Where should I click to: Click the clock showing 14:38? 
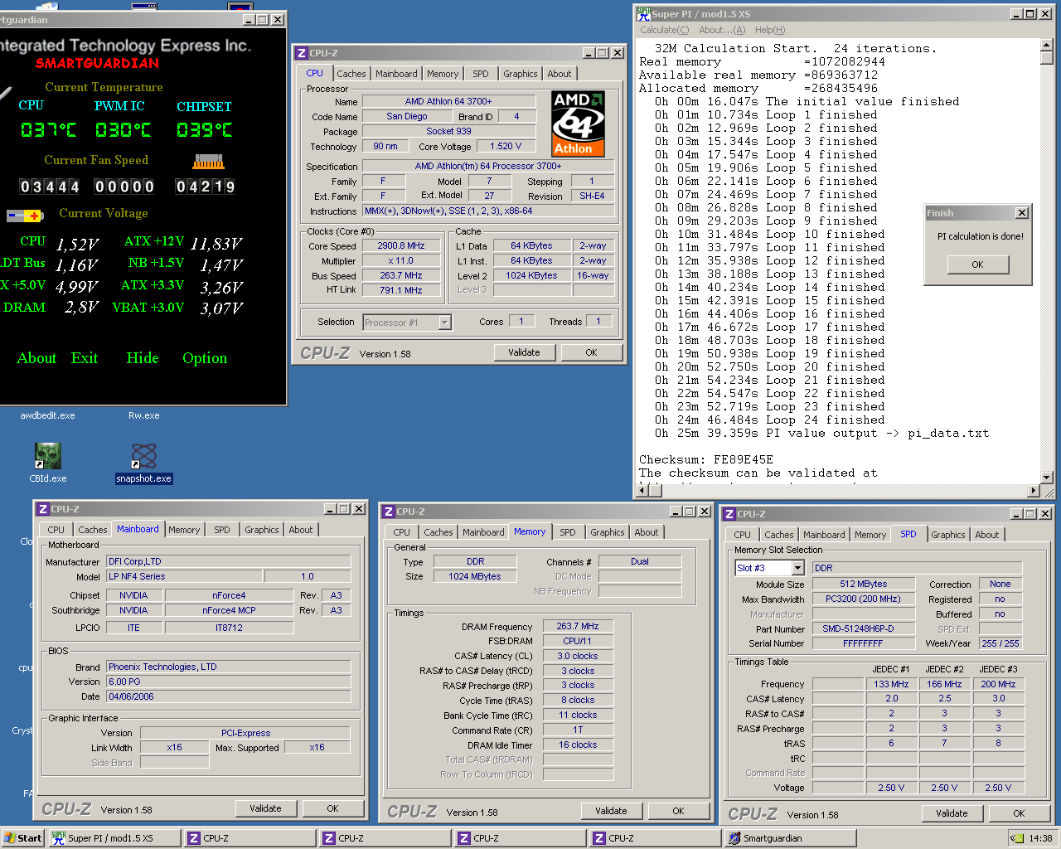click(x=1041, y=838)
